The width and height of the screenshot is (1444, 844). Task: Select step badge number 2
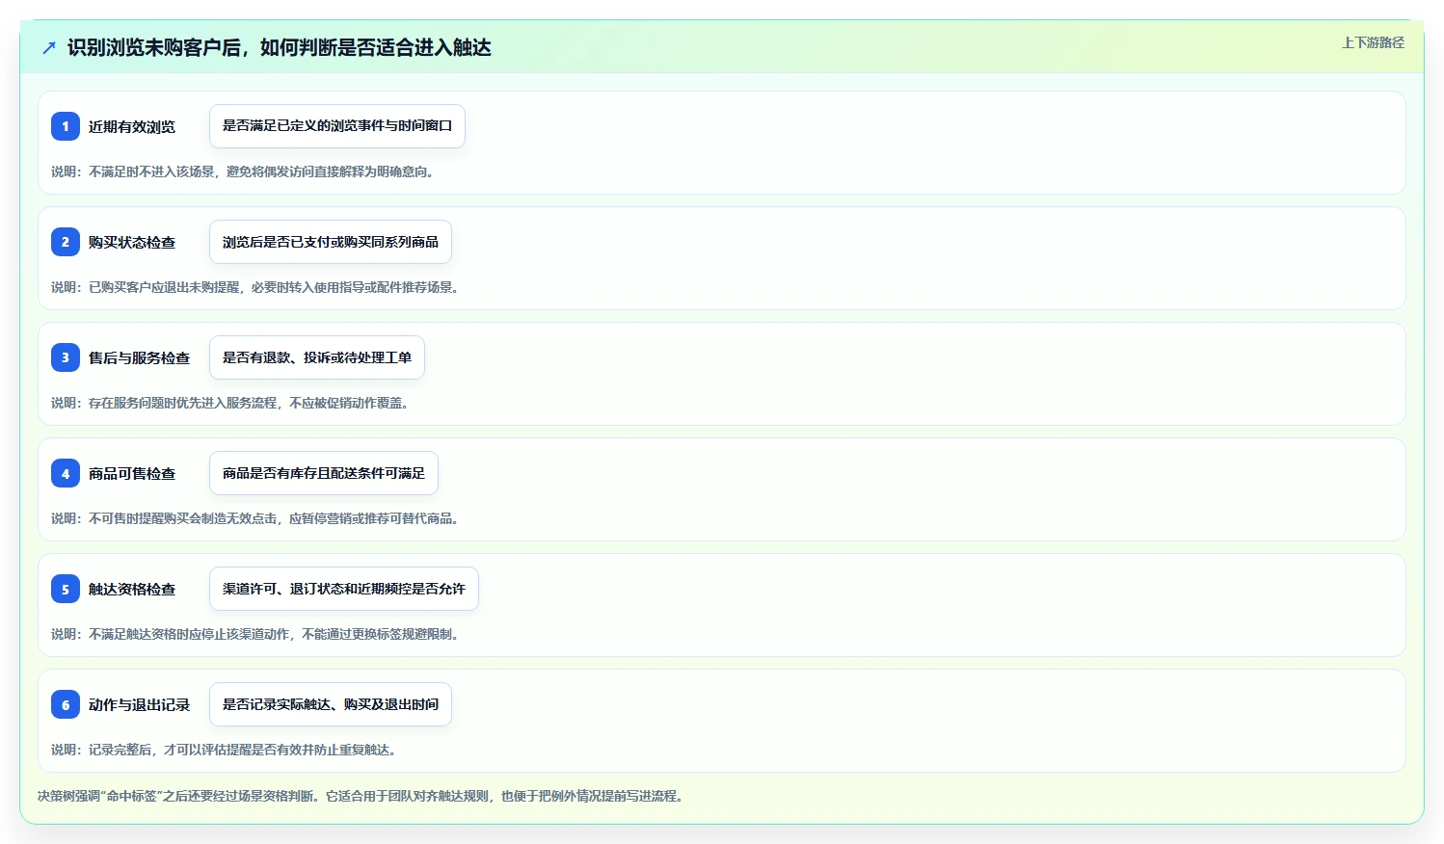(x=66, y=242)
